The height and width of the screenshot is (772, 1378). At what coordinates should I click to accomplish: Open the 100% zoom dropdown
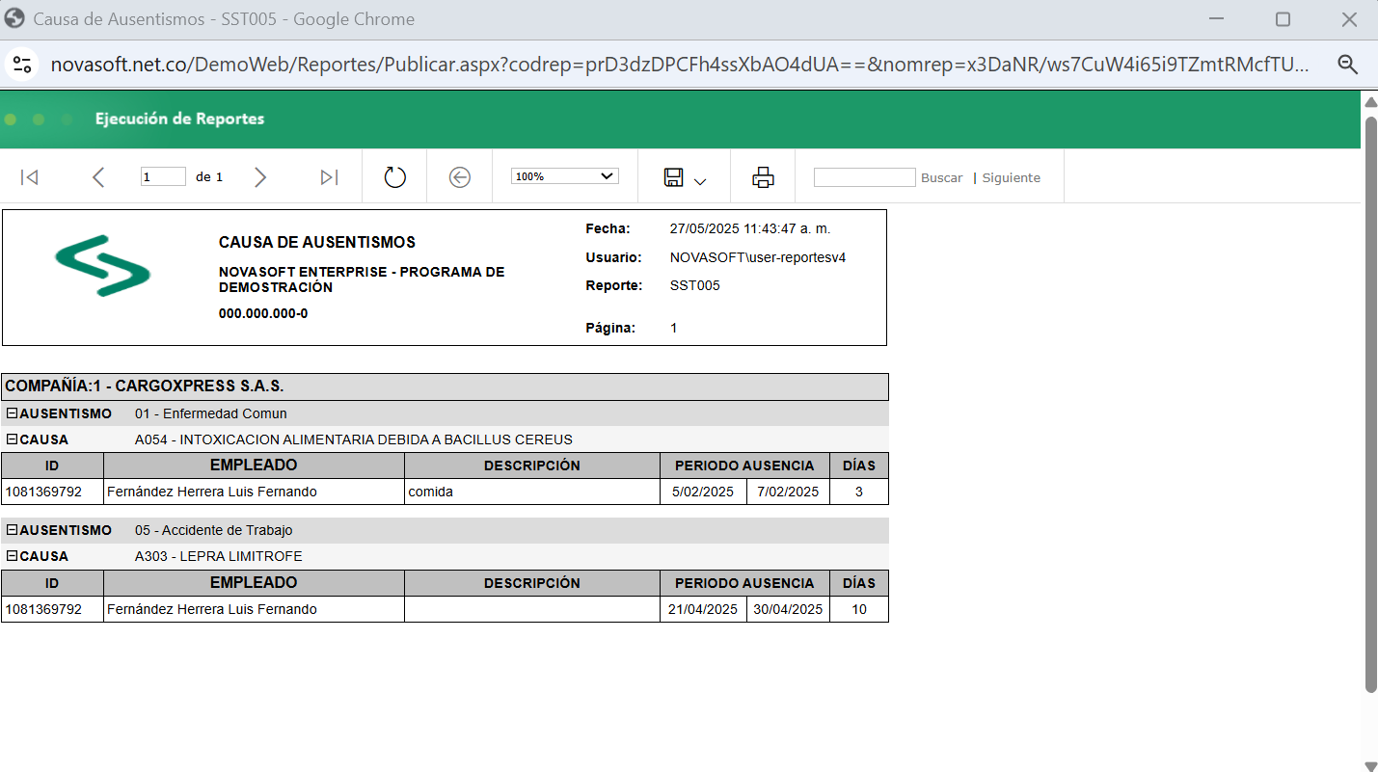click(564, 176)
